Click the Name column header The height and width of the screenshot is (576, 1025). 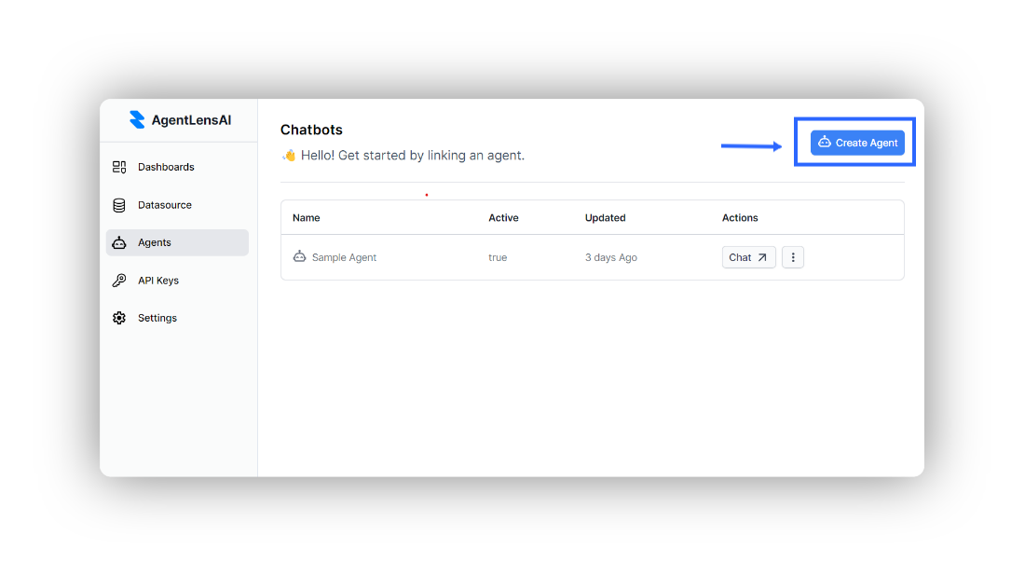306,218
